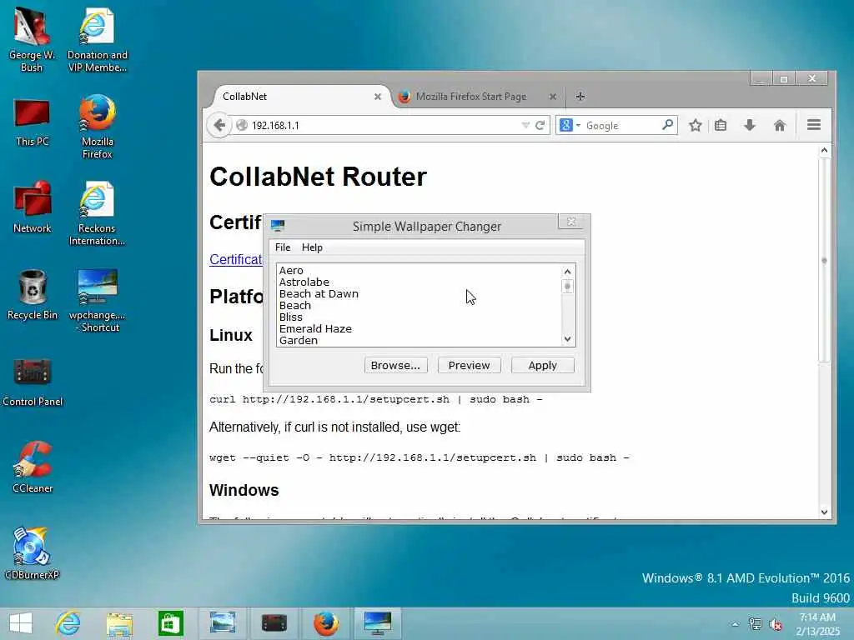Click the wallpaper list scrollbar thumb
The height and width of the screenshot is (640, 854).
pyautogui.click(x=567, y=287)
